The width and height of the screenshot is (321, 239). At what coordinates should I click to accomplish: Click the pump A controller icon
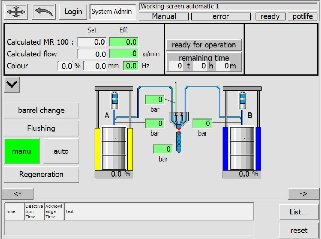click(x=115, y=100)
